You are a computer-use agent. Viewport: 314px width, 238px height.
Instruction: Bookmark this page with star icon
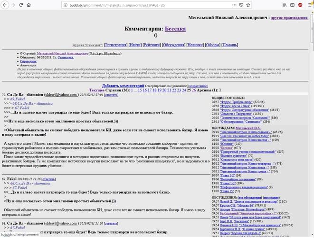(x=248, y=5)
